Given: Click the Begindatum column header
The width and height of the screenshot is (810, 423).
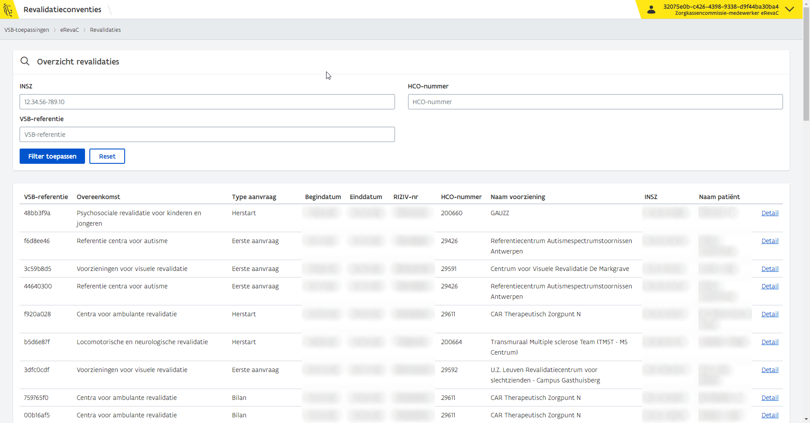Looking at the screenshot, I should 323,197.
